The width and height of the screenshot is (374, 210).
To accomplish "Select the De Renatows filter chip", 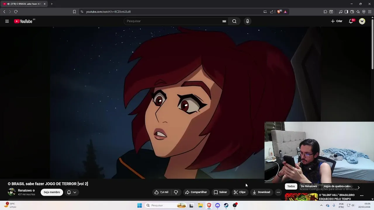I will [309, 186].
